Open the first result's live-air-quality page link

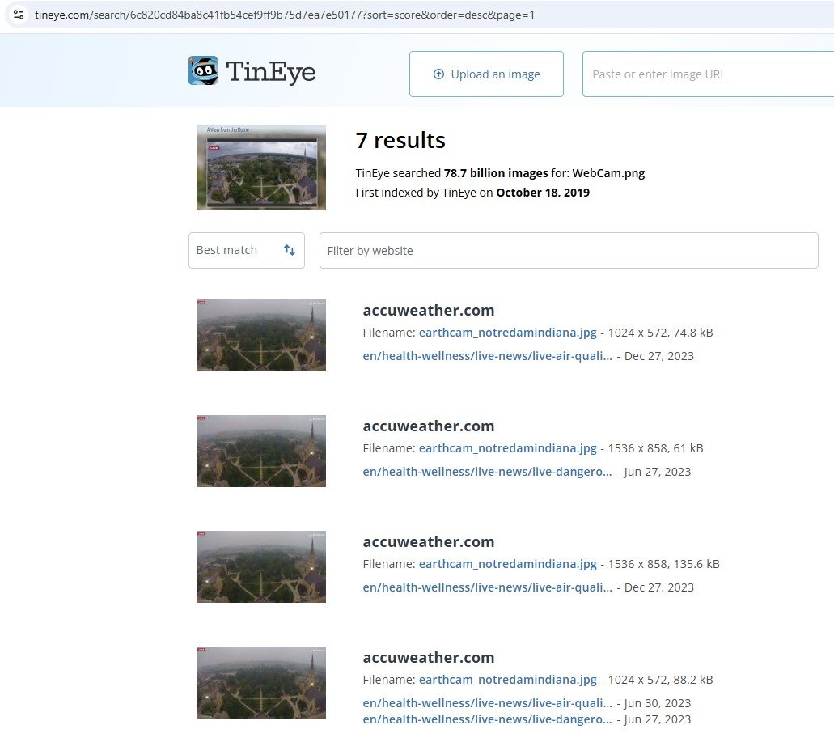pyautogui.click(x=487, y=356)
